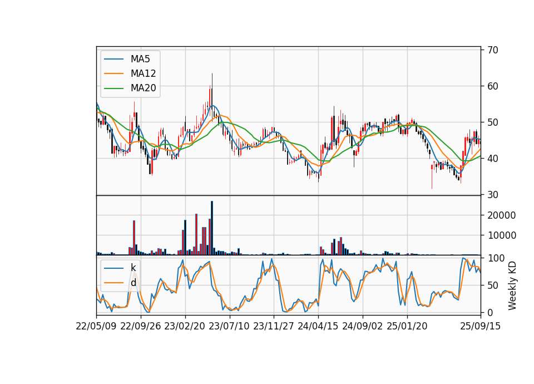534x384 pixels.
Task: Click the d legend label
Action: click(133, 283)
